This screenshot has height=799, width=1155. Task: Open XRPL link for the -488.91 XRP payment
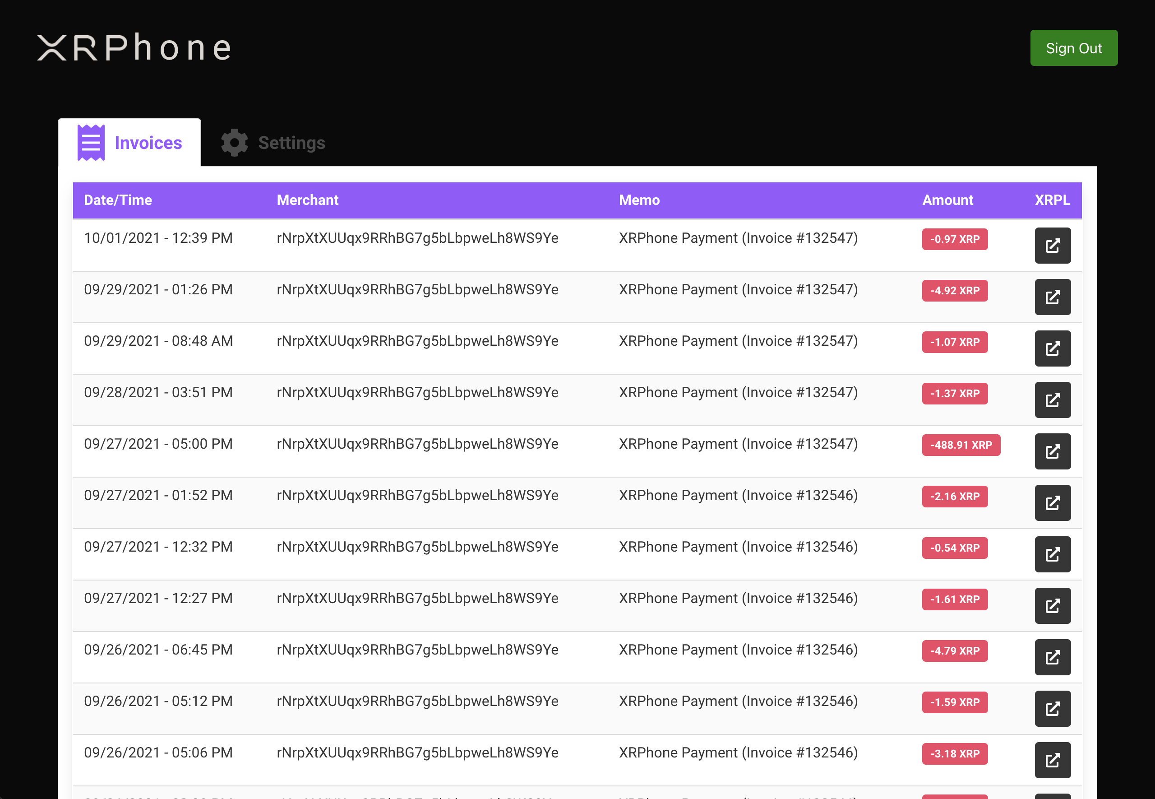(1053, 451)
